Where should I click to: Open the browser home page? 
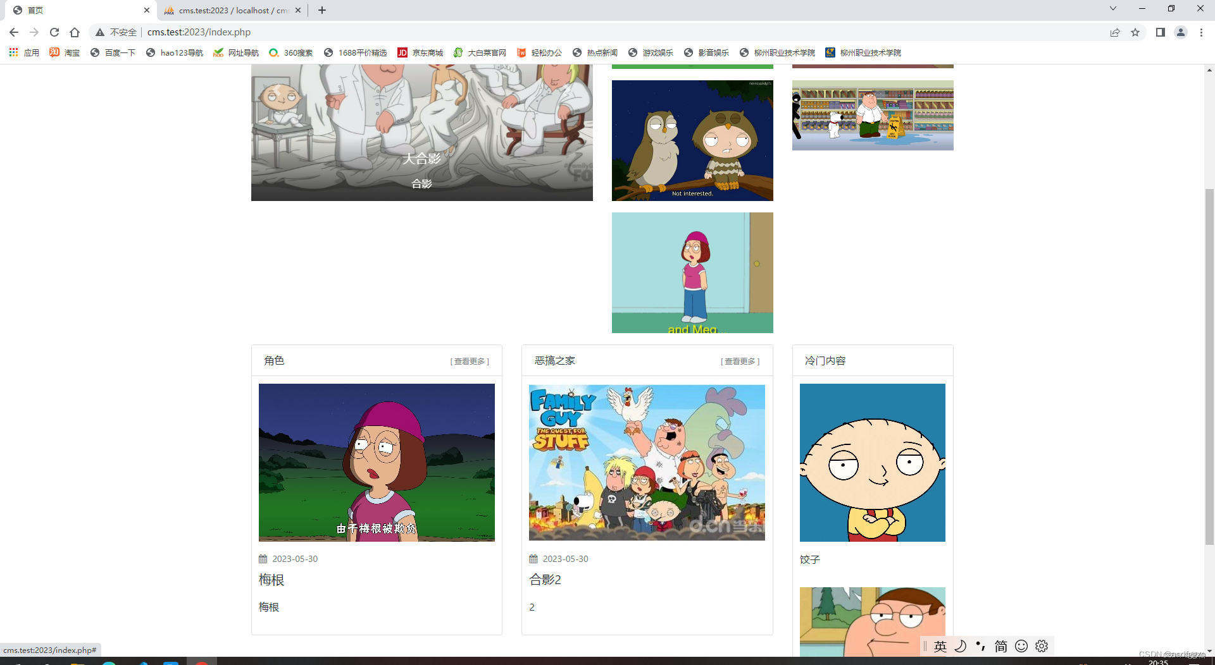[x=75, y=32]
